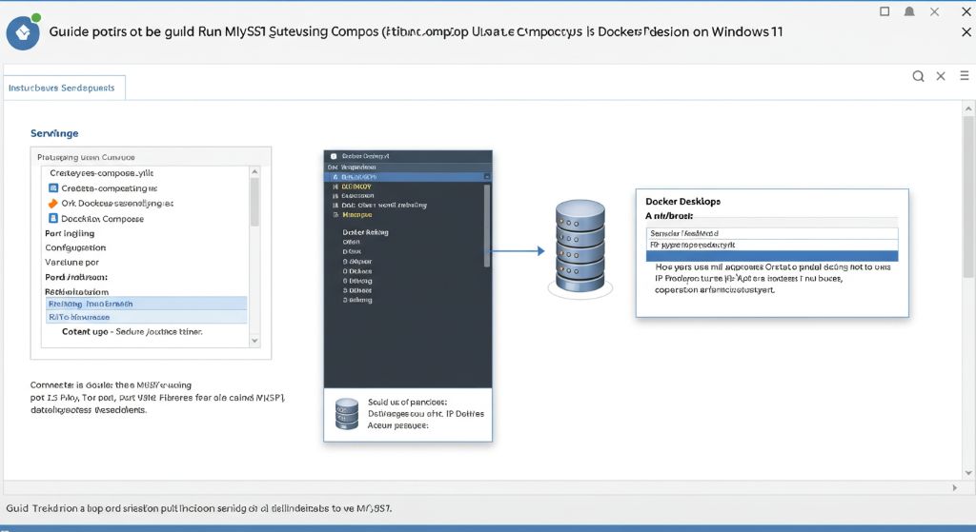Viewport: 976px width, 532px height.
Task: Click the 'Servinge' section heading
Action: tap(54, 133)
